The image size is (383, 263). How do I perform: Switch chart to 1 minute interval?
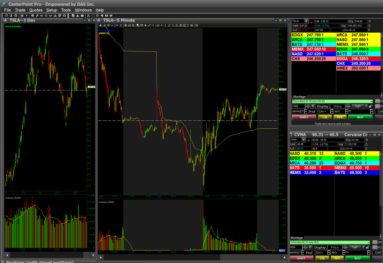point(165,25)
